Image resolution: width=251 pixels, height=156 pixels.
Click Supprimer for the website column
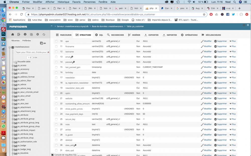[221, 98]
